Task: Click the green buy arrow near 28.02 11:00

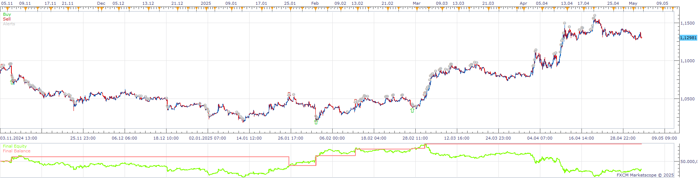Action: 412,110
